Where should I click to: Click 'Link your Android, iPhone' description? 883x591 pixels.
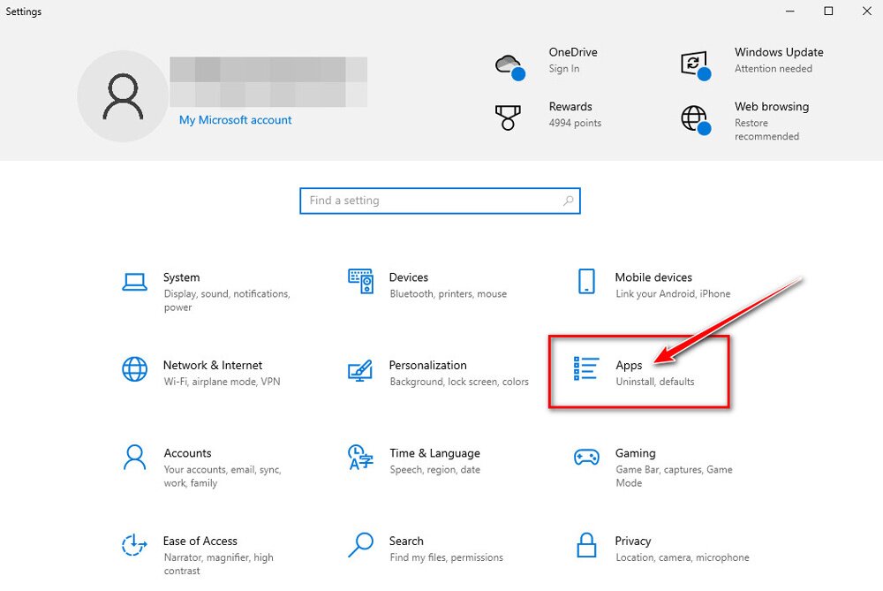(672, 293)
